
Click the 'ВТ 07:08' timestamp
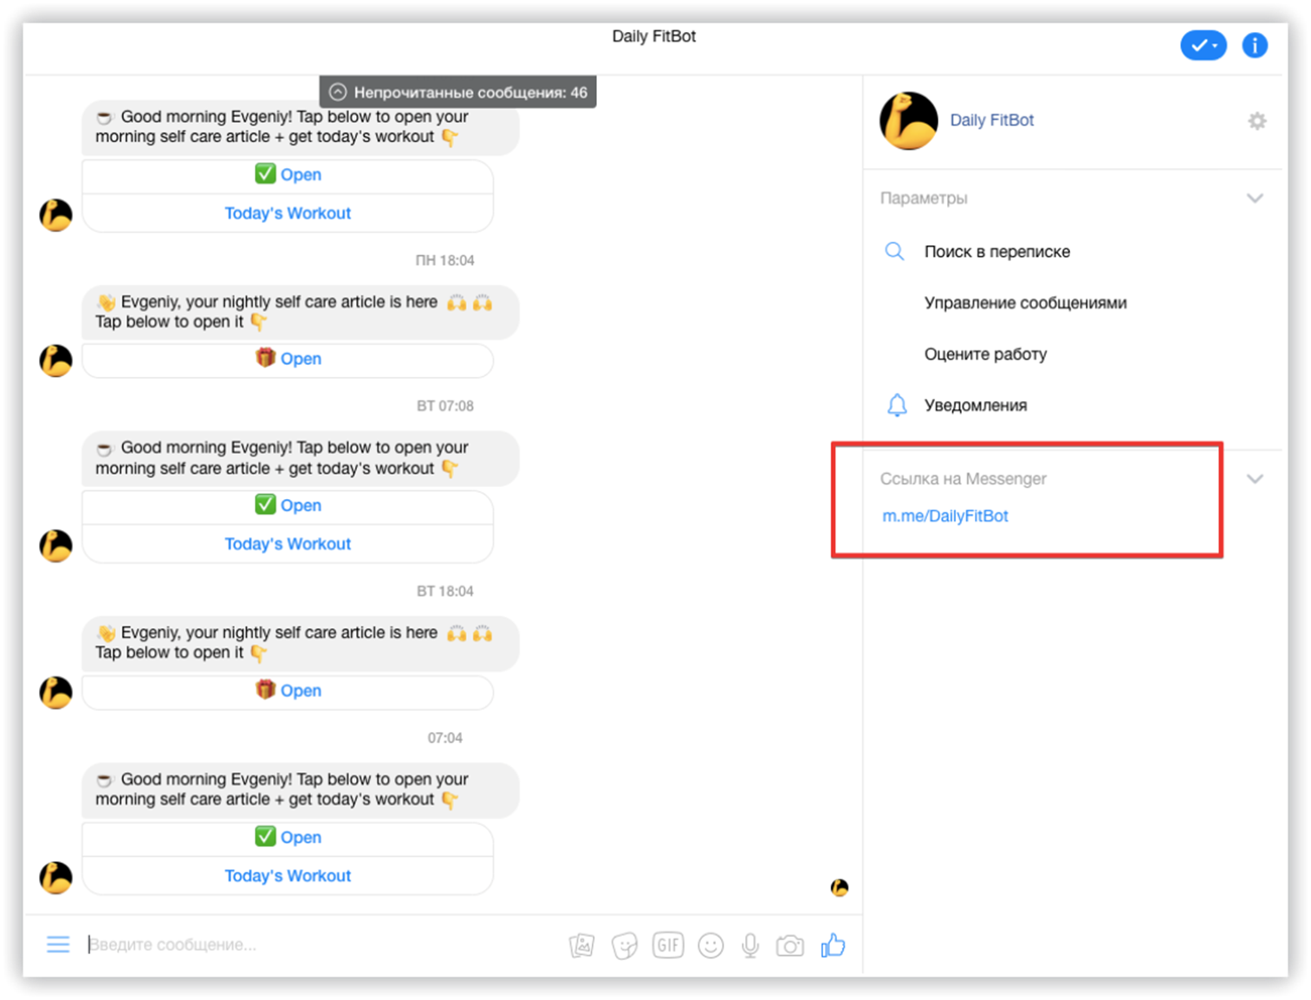pos(445,406)
